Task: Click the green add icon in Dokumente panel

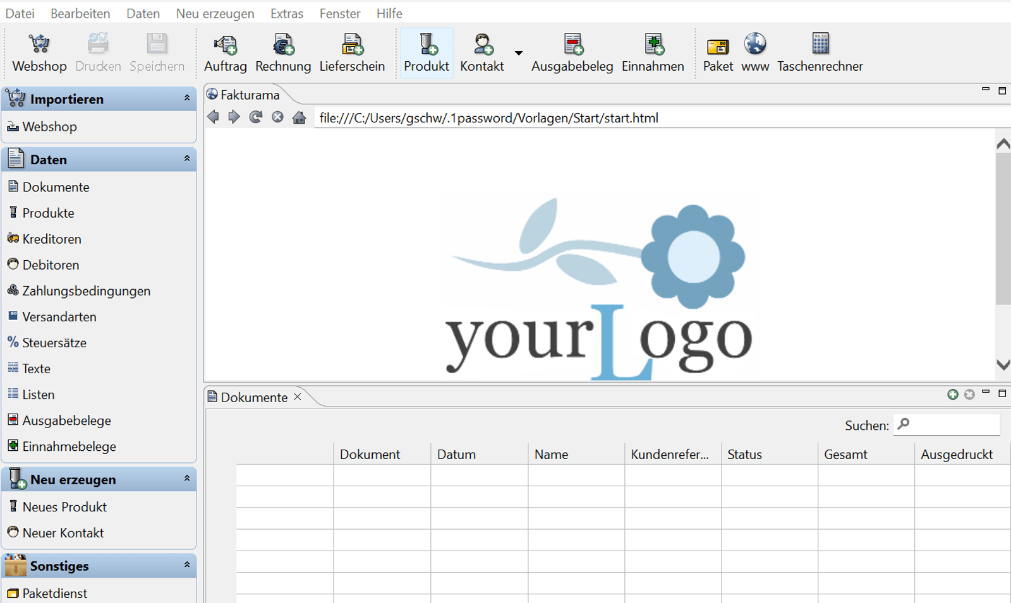Action: [953, 395]
